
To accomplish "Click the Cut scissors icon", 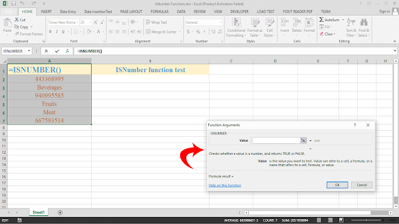I will click(17, 19).
